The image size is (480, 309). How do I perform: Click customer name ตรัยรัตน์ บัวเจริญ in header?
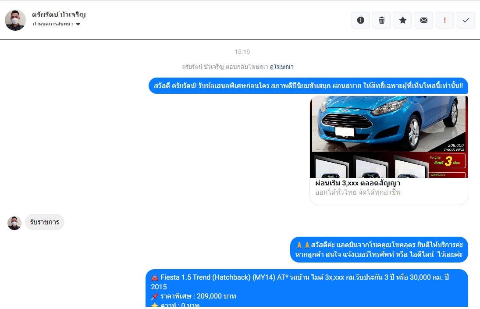(x=59, y=15)
